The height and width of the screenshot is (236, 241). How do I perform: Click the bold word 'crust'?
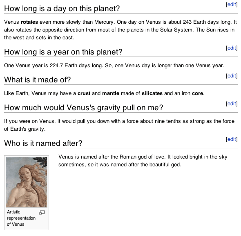pos(84,93)
